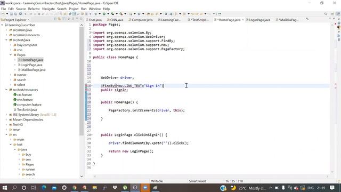Close the HomePage.java editor tab
The height and width of the screenshot is (192, 341).
point(243,20)
